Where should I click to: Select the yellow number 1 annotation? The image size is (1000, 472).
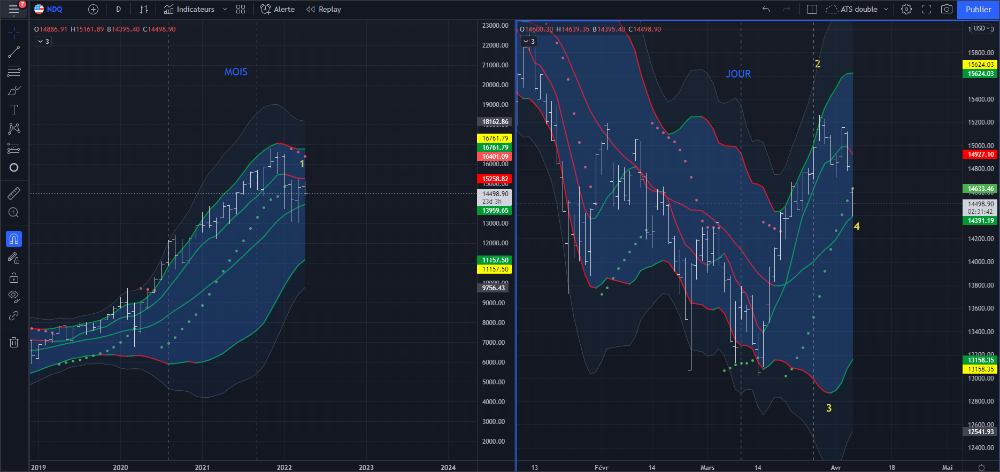pos(302,164)
